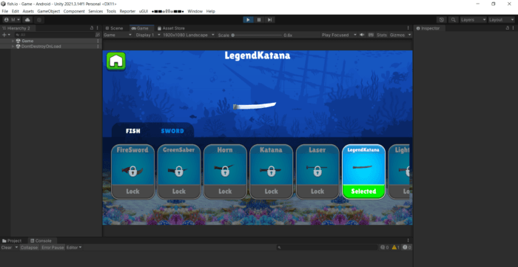Open the Play Focused dropdown

(x=339, y=35)
